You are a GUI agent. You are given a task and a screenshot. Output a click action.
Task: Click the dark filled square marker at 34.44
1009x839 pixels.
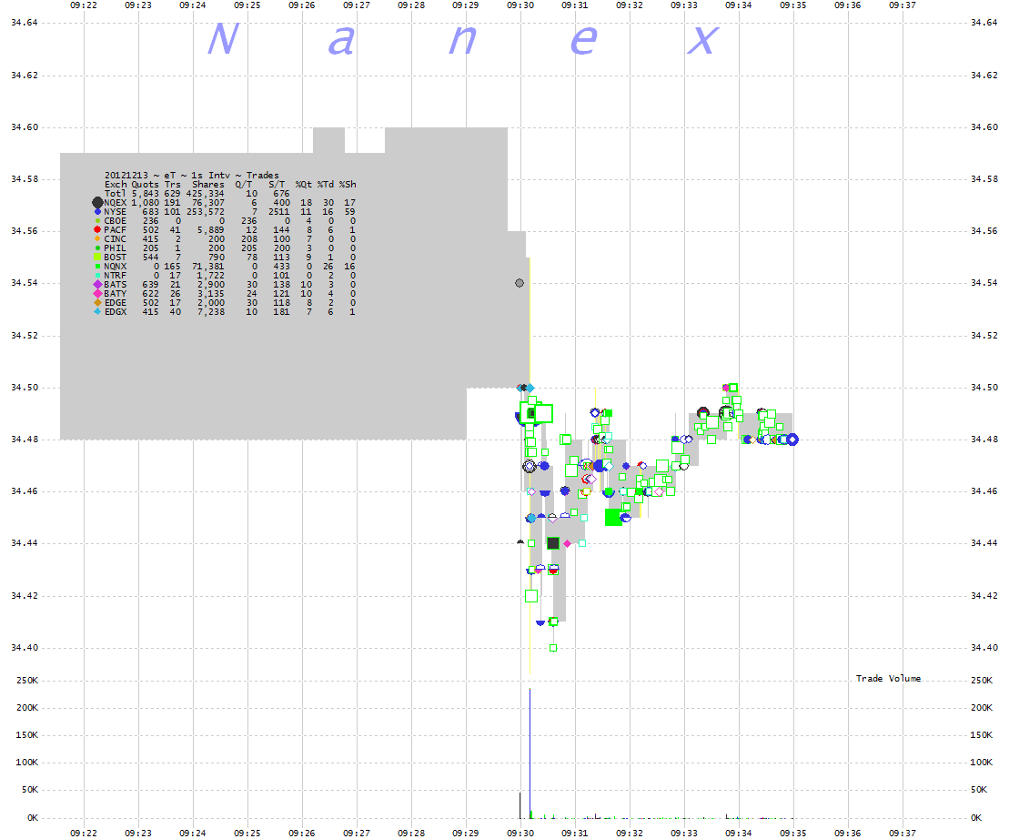coord(553,543)
